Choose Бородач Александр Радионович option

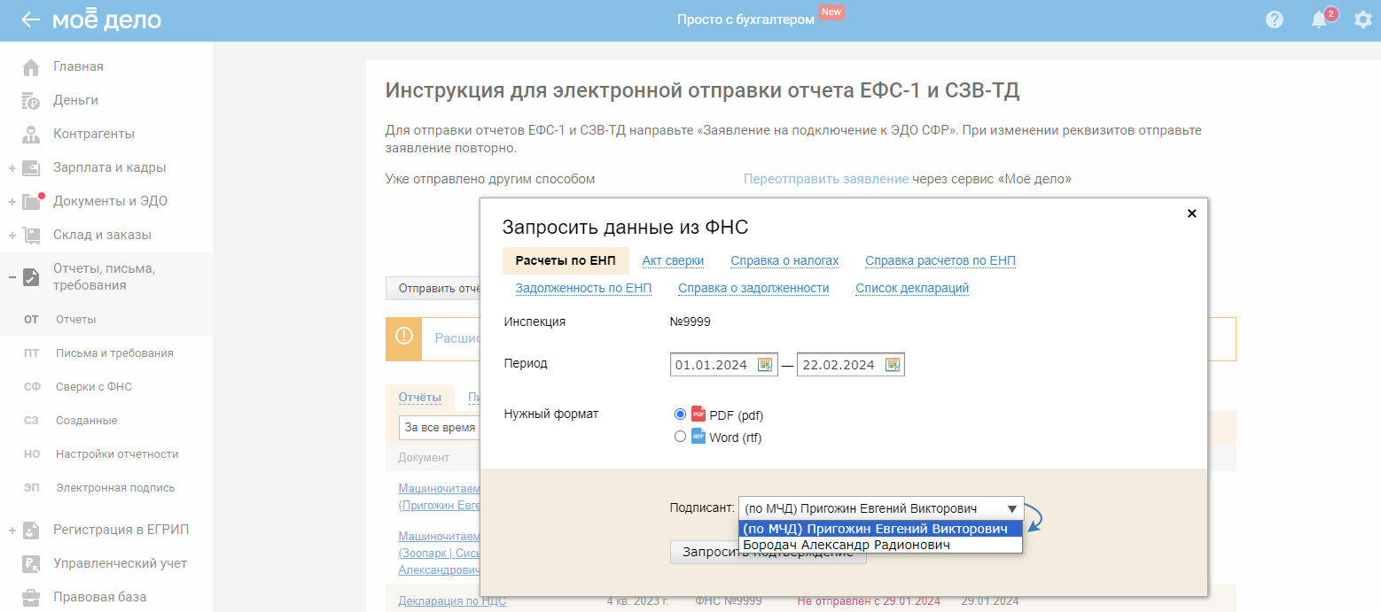(880, 545)
